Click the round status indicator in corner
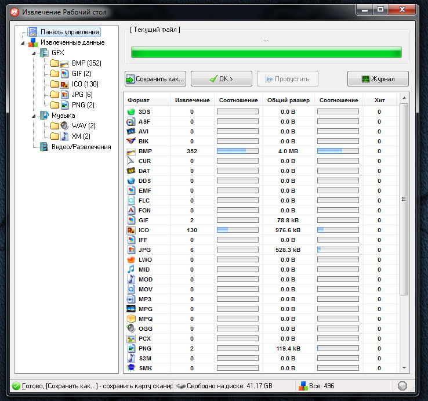 (x=403, y=386)
